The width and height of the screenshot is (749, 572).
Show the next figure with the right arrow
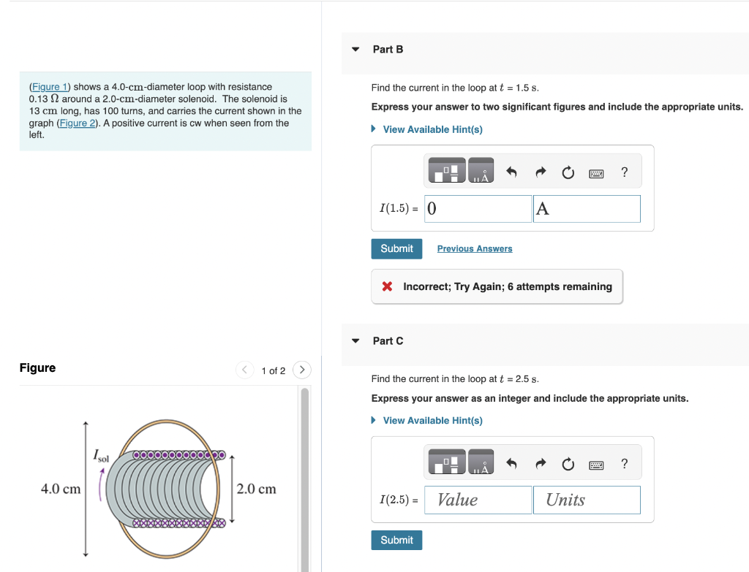302,370
